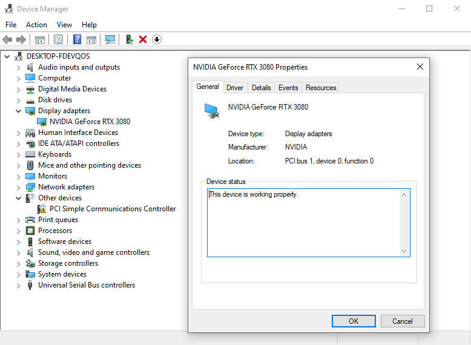Click the PCI Simple Communications Controller warning icon
The image size is (471, 345).
click(x=41, y=209)
